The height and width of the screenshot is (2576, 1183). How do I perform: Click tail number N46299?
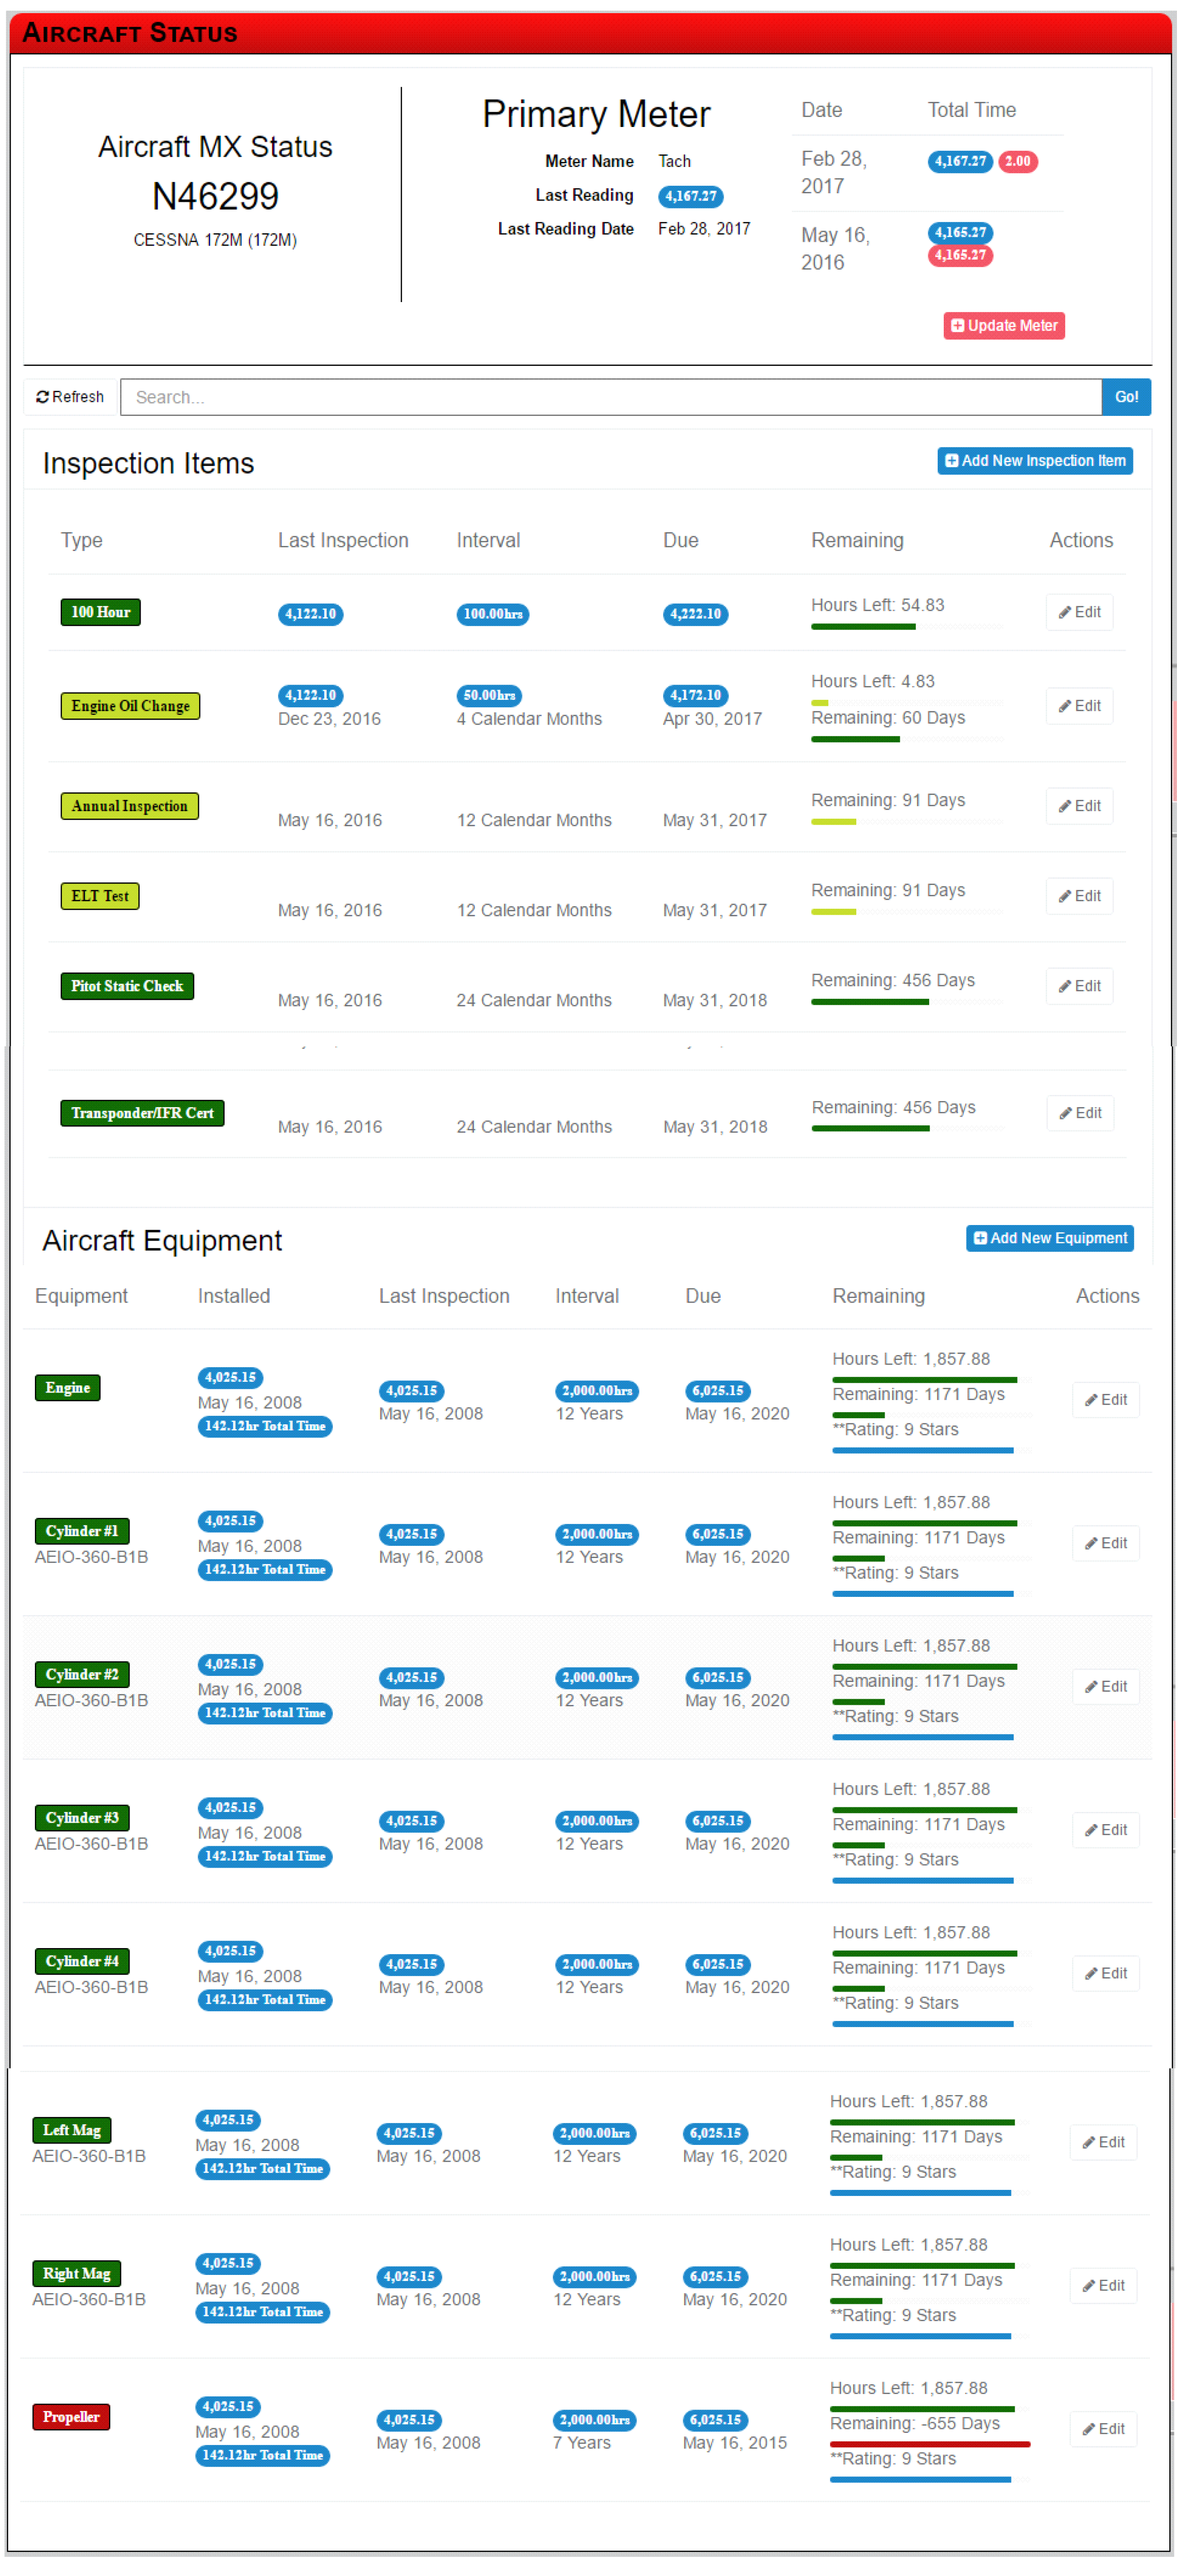(215, 196)
